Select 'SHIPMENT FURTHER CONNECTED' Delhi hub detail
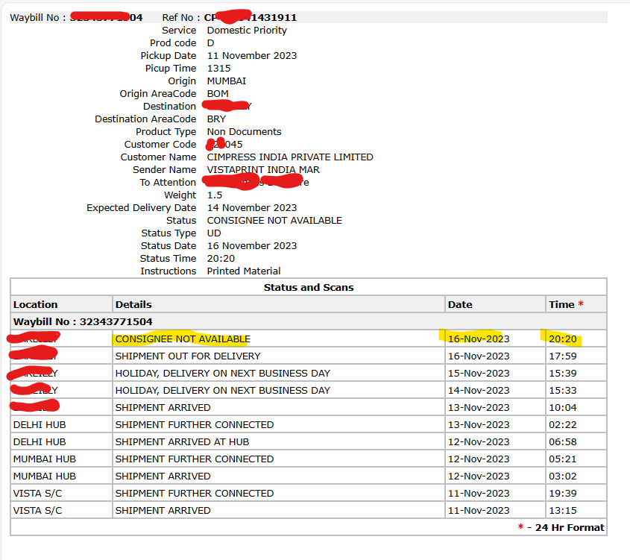The width and height of the screenshot is (630, 560). [195, 425]
